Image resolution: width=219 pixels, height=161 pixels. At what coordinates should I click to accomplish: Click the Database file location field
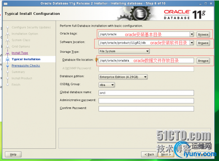[146, 61]
